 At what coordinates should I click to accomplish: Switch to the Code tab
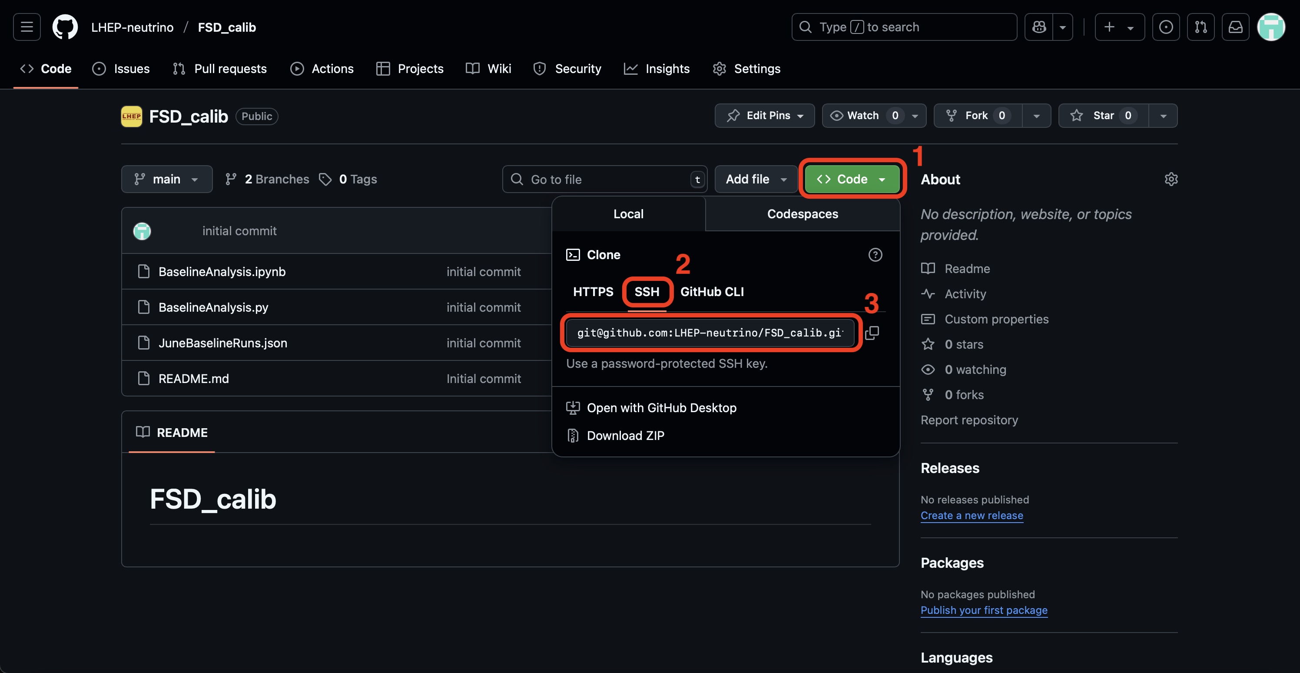click(46, 69)
